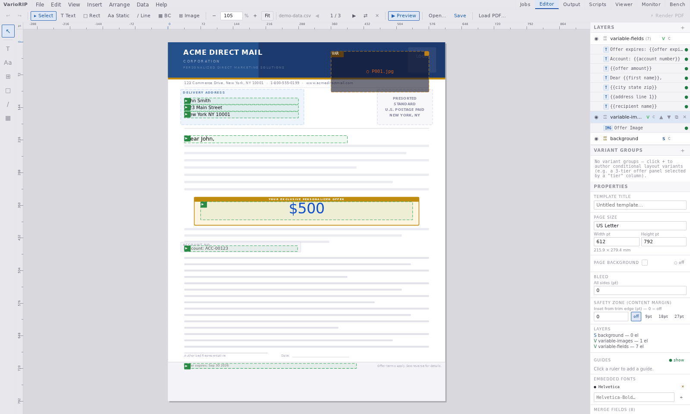The width and height of the screenshot is (690, 414).
Task: Enable the page background checkbox
Action: click(x=645, y=263)
